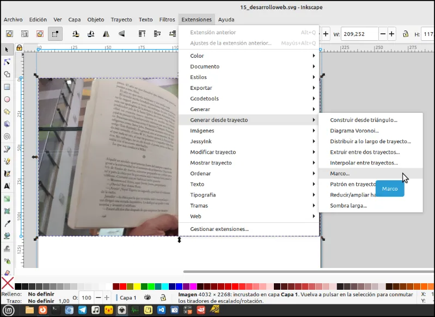Toggle width and height ratio lock

click(406, 34)
